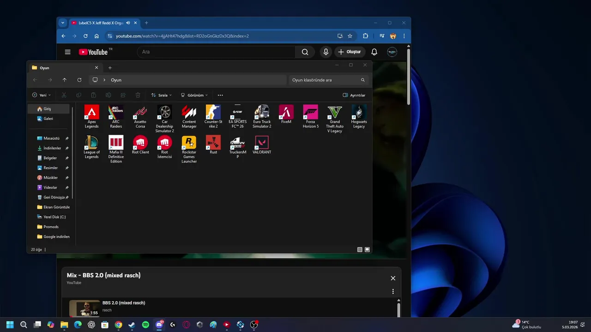Screen dimensions: 591x332
Task: Click the YouTube voice search microphone
Action: (x=326, y=52)
